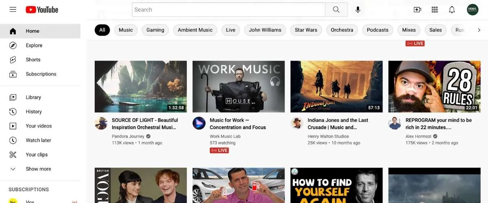This screenshot has height=203, width=488.
Task: Open 'Indiana Jones and the Last Crusade' title
Action: pos(338,124)
